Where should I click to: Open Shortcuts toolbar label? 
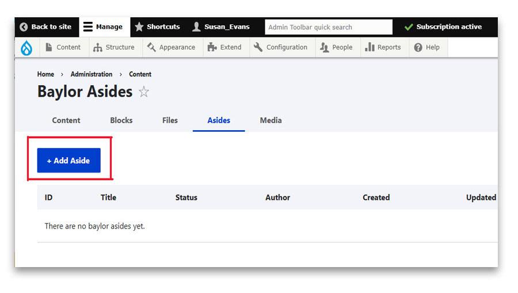pos(163,26)
